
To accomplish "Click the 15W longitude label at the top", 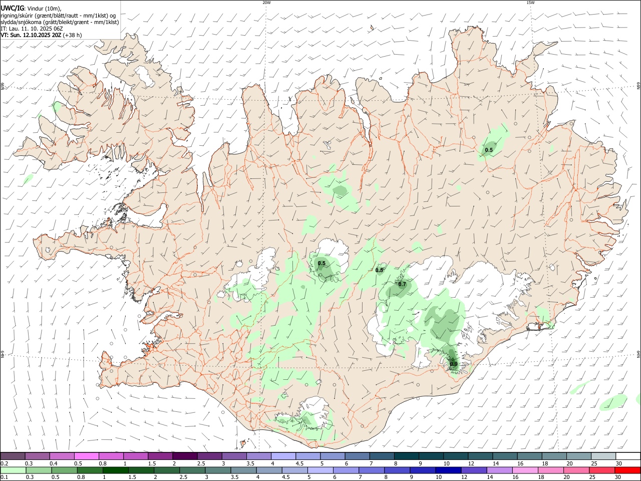I will point(530,3).
